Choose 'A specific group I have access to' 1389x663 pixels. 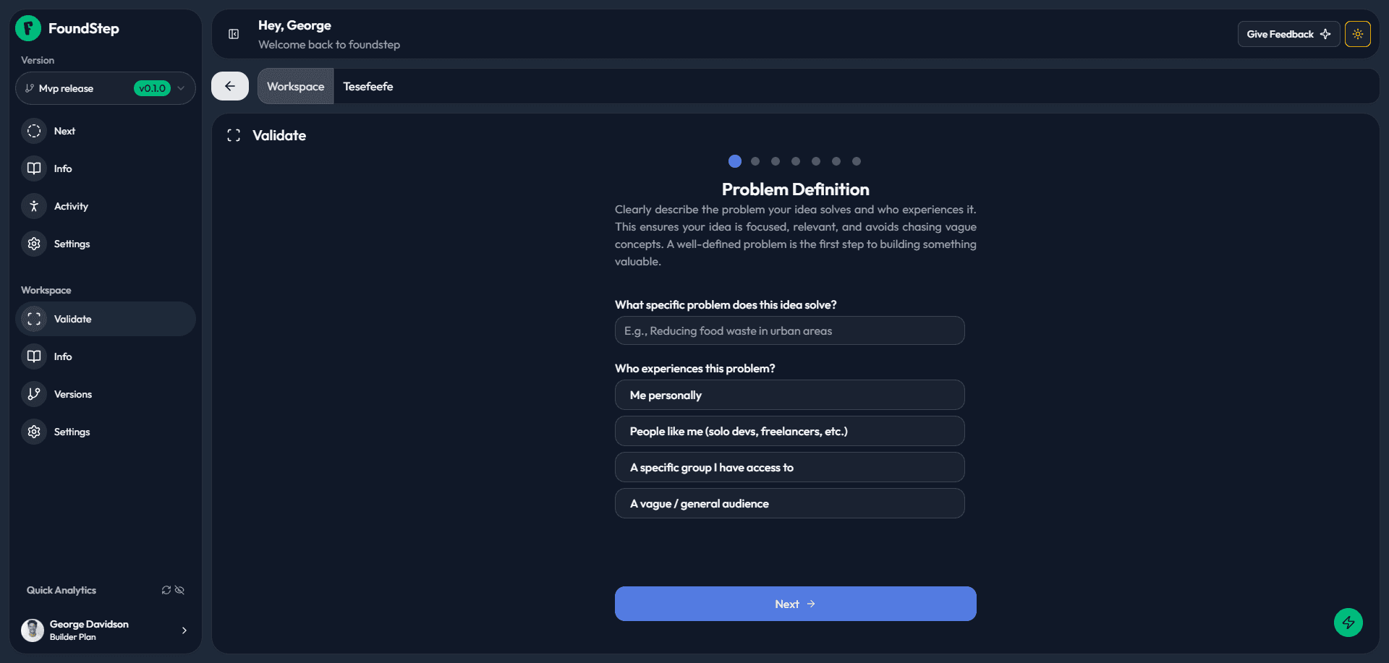pyautogui.click(x=789, y=467)
